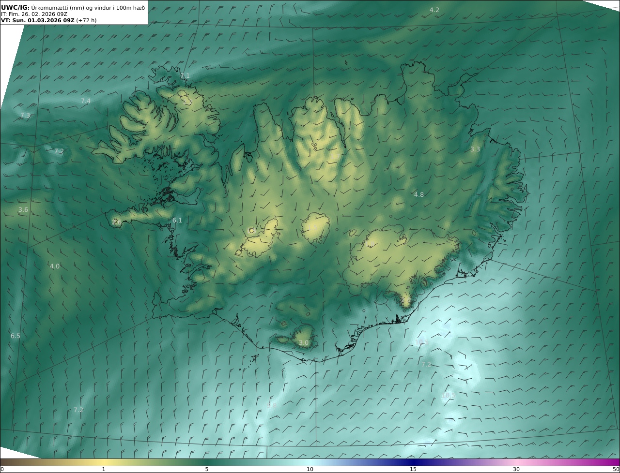Click the valid time 'VT: Sun. 01.03.2026 09Z'

37,20
